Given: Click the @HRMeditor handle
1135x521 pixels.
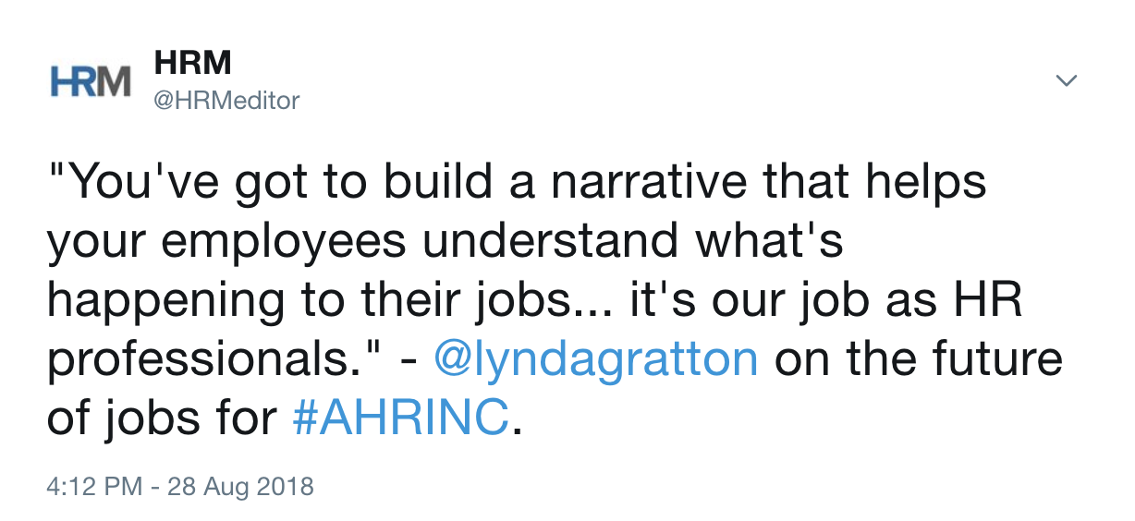Looking at the screenshot, I should click(x=226, y=100).
